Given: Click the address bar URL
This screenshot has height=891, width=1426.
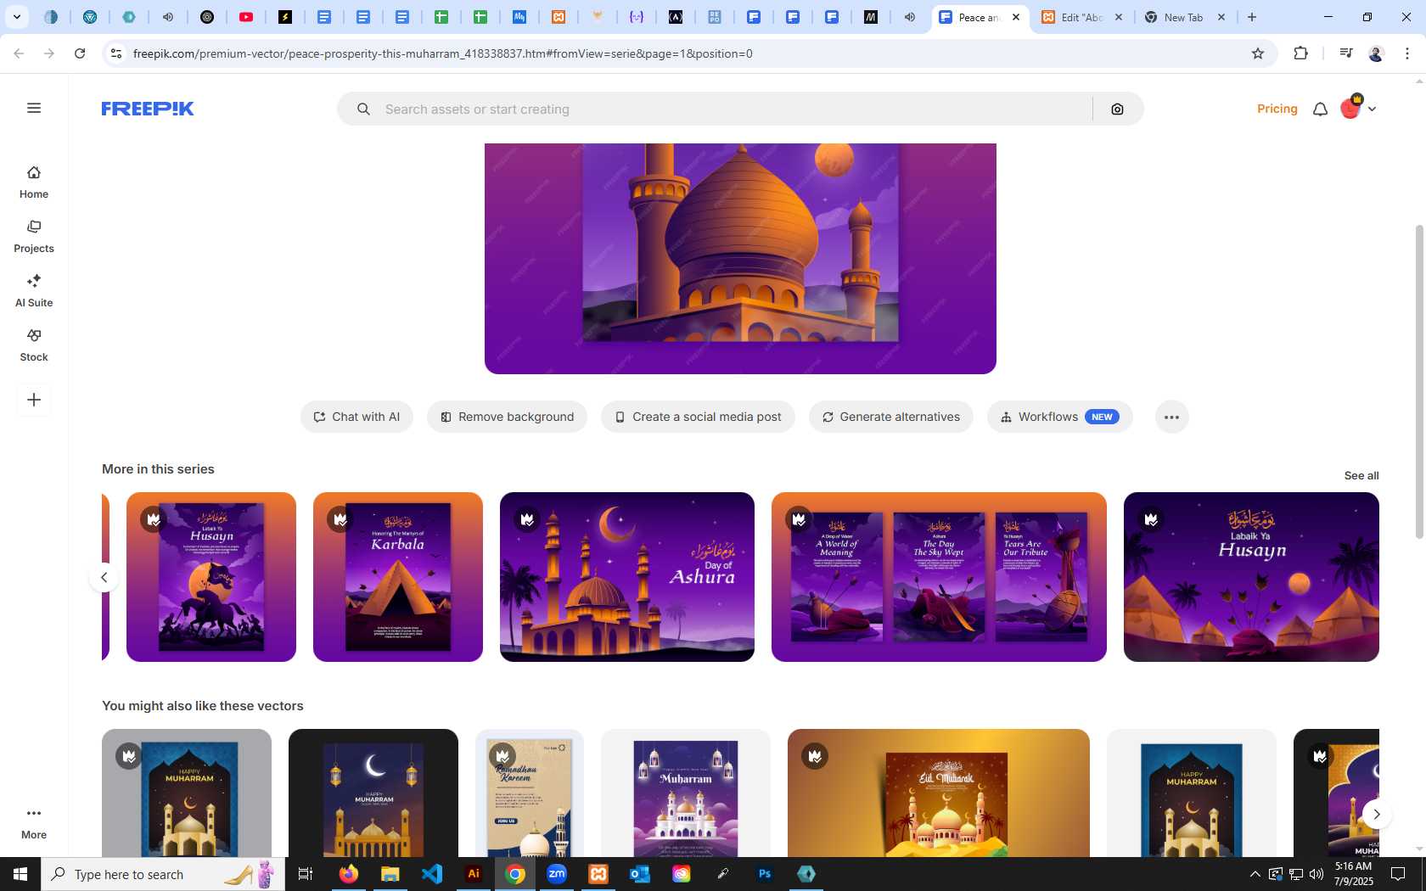Looking at the screenshot, I should [x=442, y=53].
